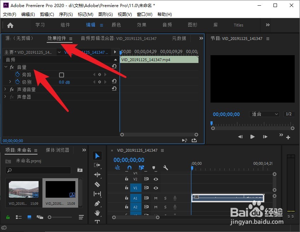The height and width of the screenshot is (232, 300).
Task: Toggle linked selection in timeline
Action: pyautogui.click(x=142, y=168)
